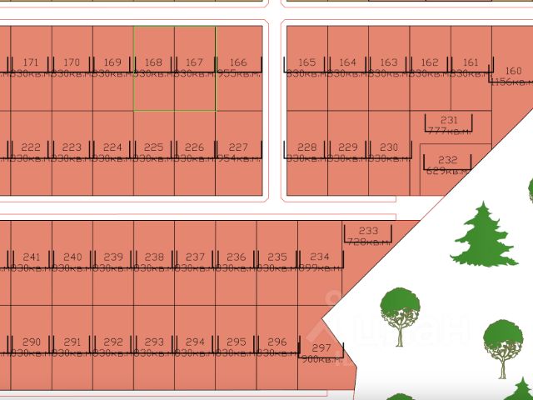Select plot number 296
The width and height of the screenshot is (533, 400).
tap(277, 342)
